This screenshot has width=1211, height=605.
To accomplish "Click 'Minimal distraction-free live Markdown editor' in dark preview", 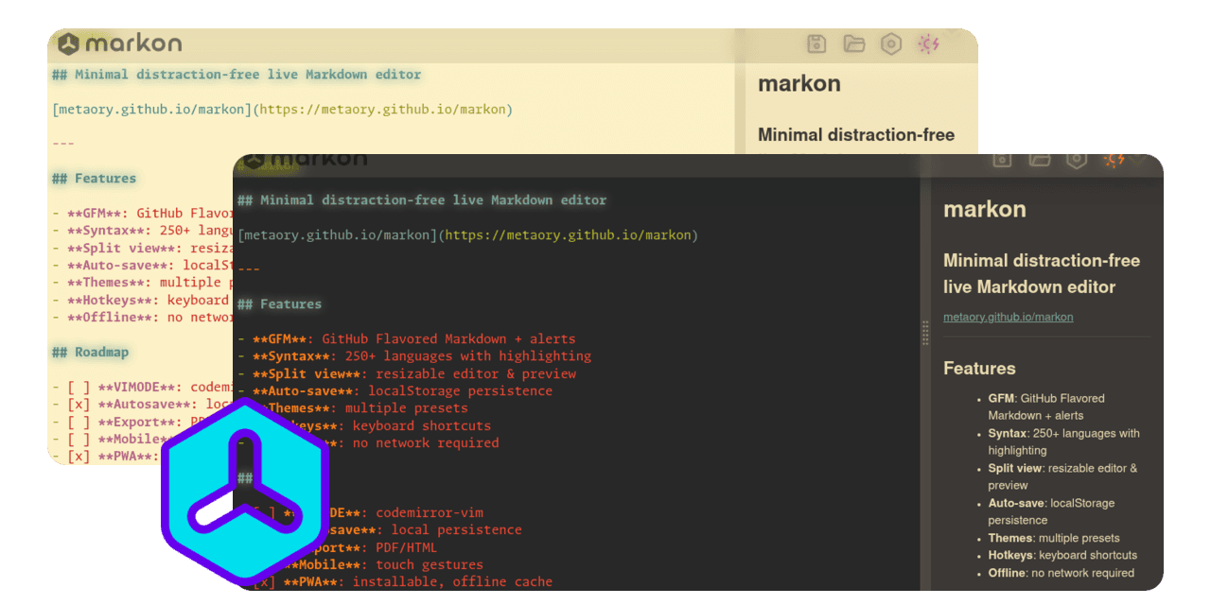I will pos(1042,273).
